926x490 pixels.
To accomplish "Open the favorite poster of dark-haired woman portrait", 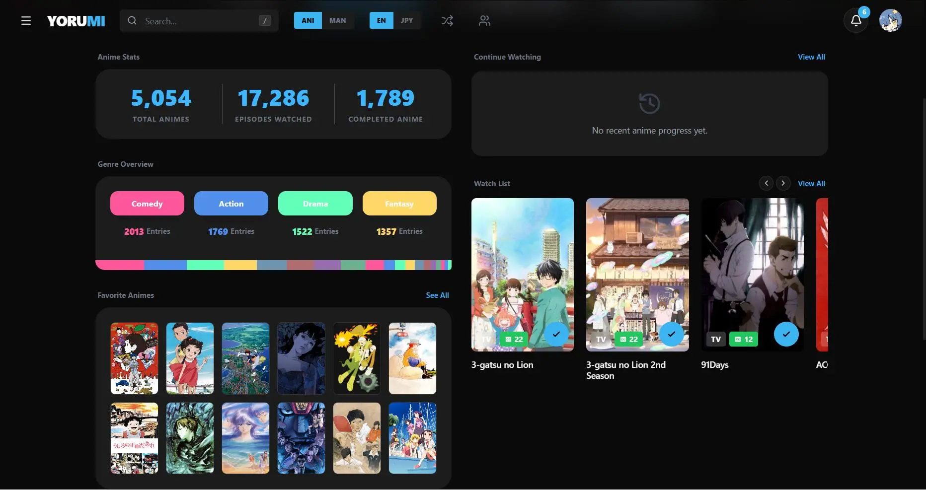I will point(301,358).
